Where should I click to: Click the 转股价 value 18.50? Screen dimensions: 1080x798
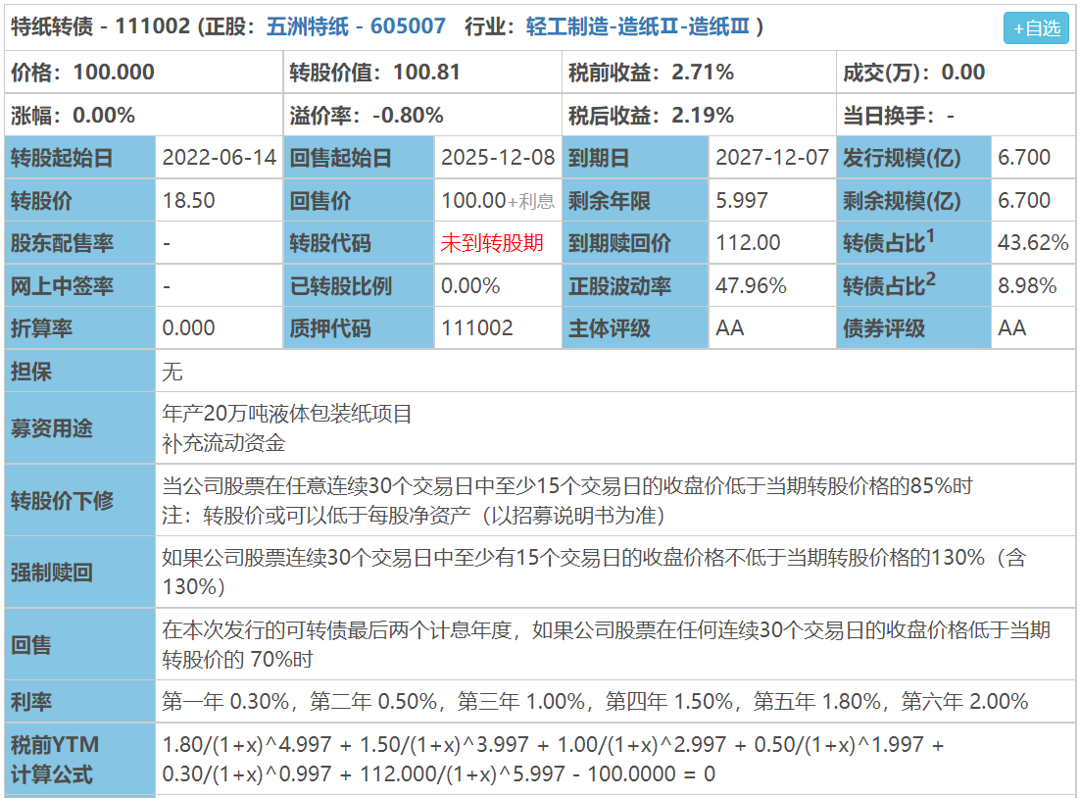189,201
